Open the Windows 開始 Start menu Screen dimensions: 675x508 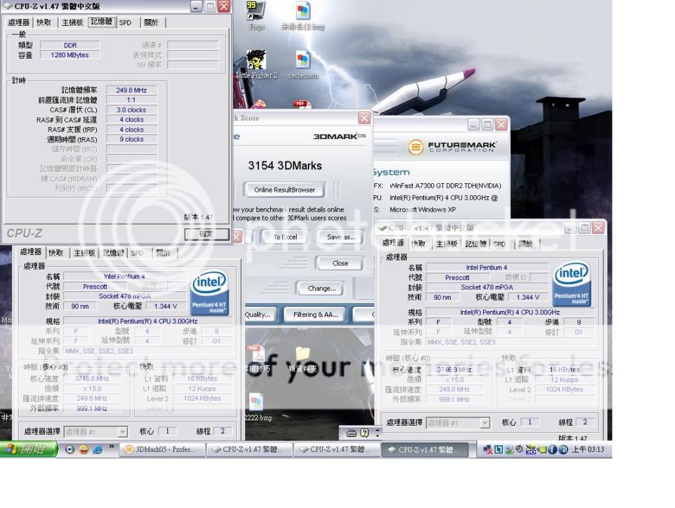[28, 449]
